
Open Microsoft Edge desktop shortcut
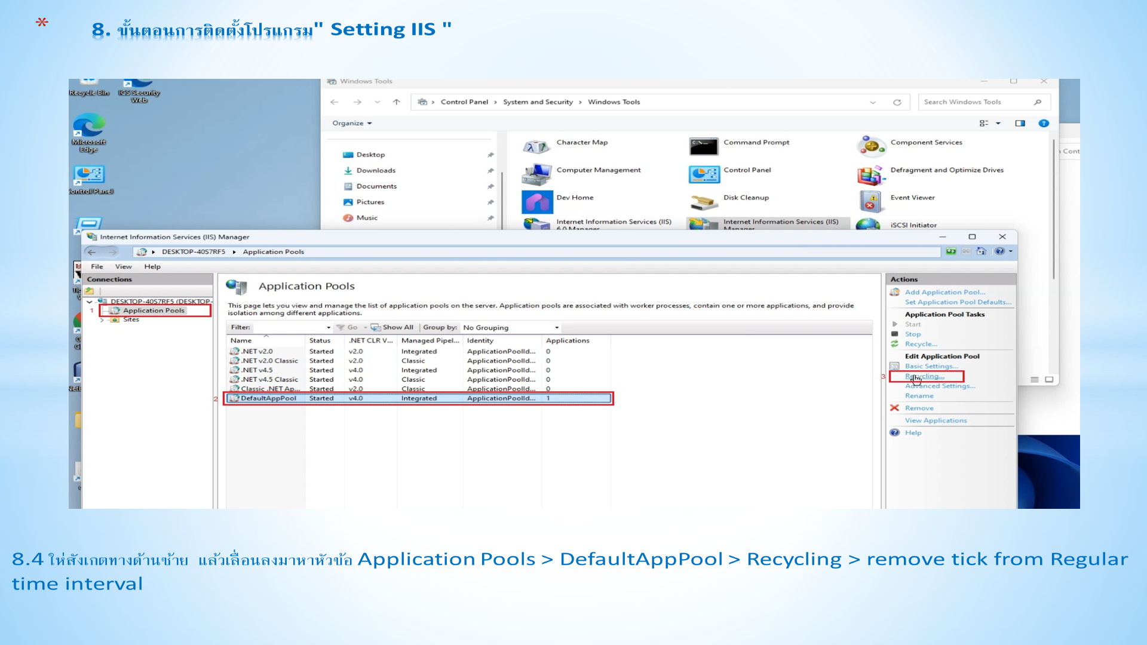[88, 134]
